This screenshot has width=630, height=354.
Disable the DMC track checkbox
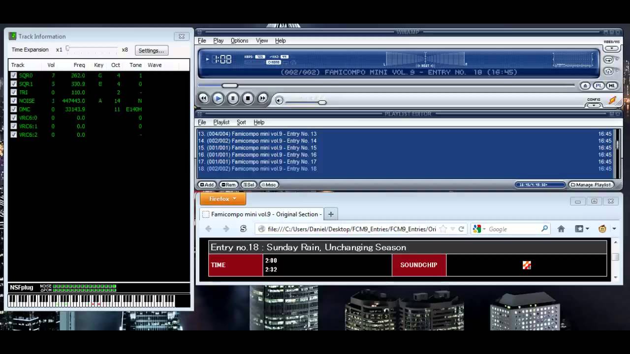tap(14, 109)
